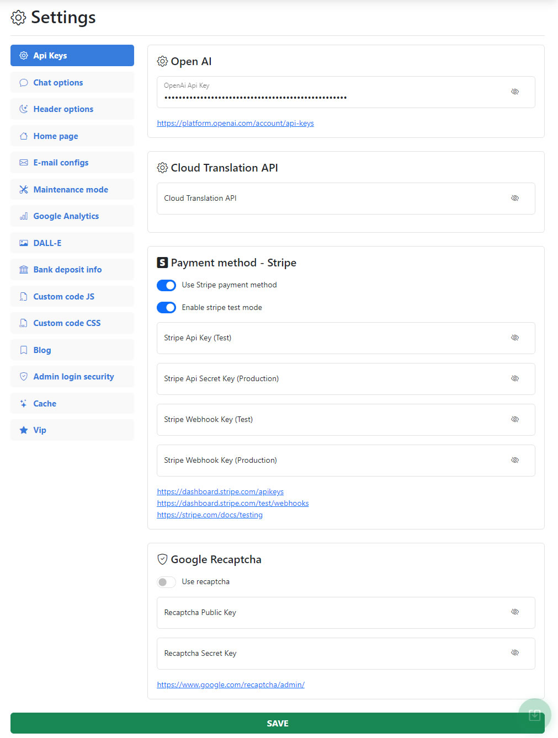Enable the Use recaptcha switch
558x738 pixels.
click(166, 582)
